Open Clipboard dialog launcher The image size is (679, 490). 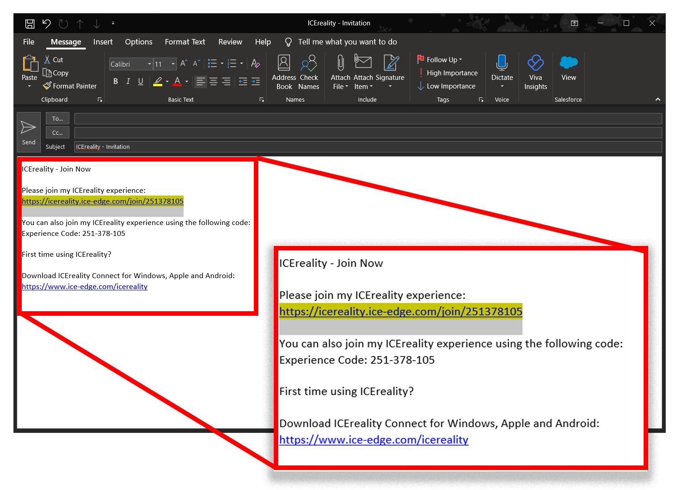(100, 100)
